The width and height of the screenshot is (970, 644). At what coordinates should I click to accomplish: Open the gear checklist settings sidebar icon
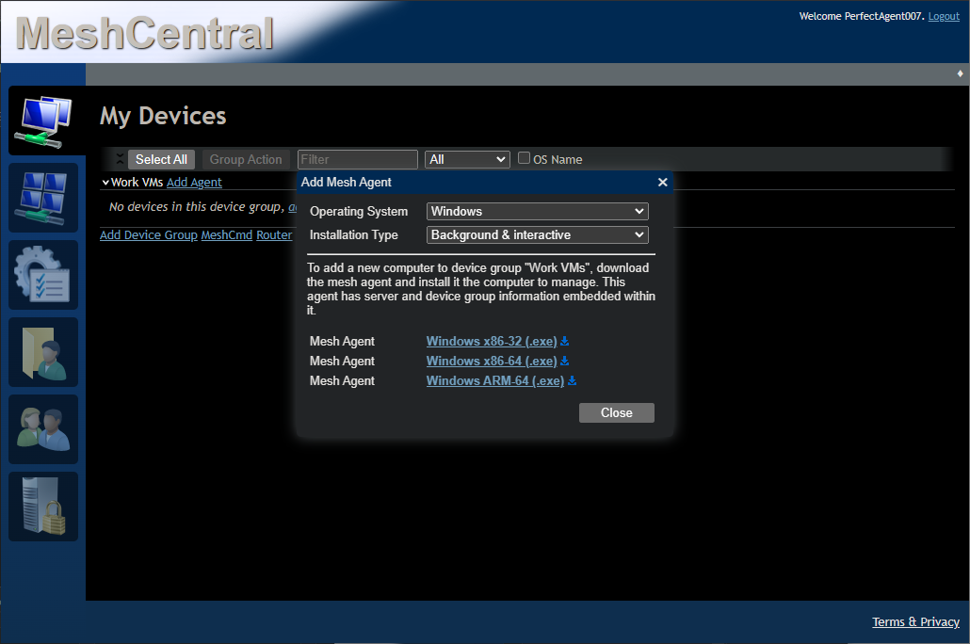point(43,275)
